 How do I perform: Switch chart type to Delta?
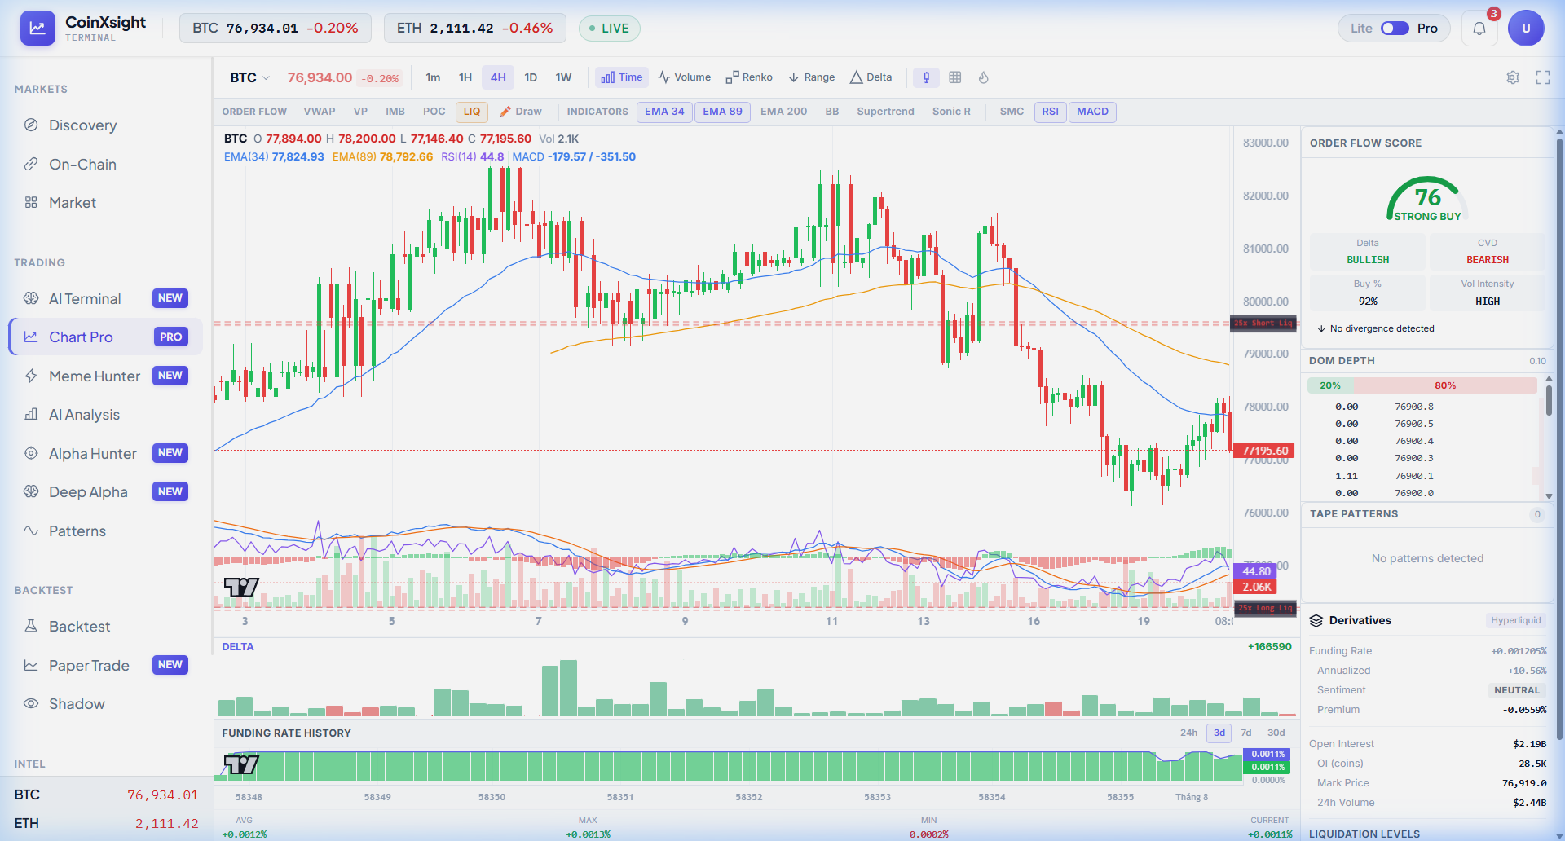click(x=871, y=77)
